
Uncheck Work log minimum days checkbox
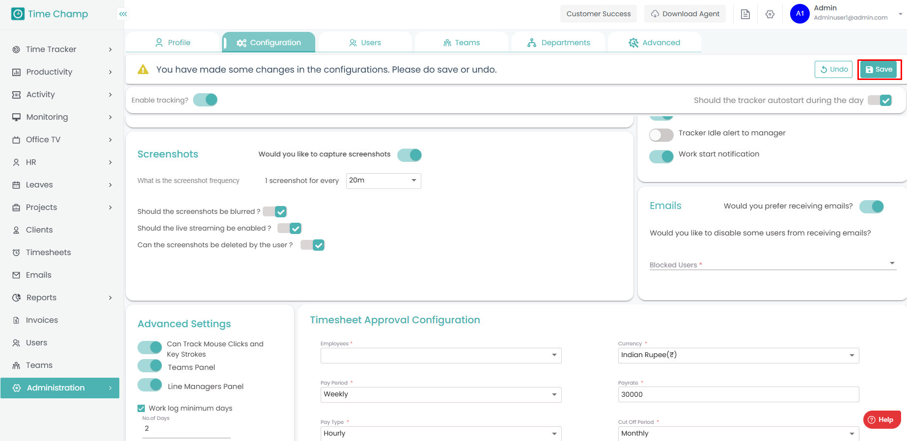coord(141,408)
